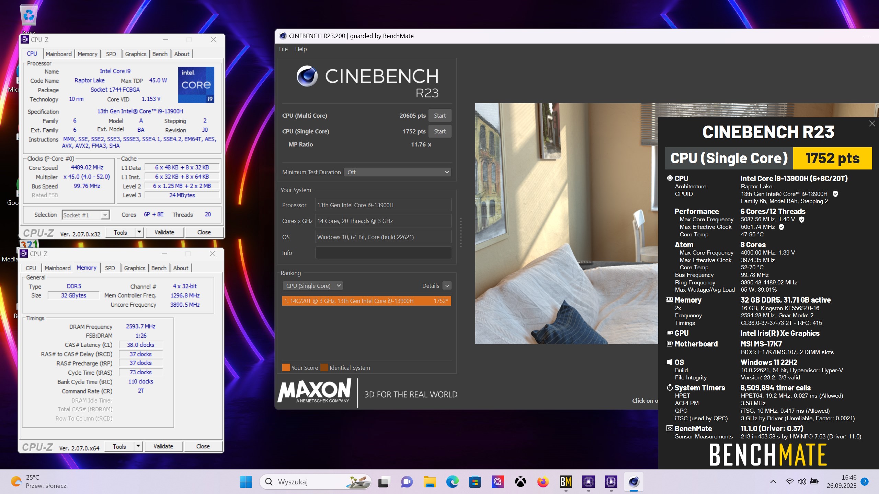Click Cinebench logo in window title bar
This screenshot has height=494, width=879.
coord(283,36)
